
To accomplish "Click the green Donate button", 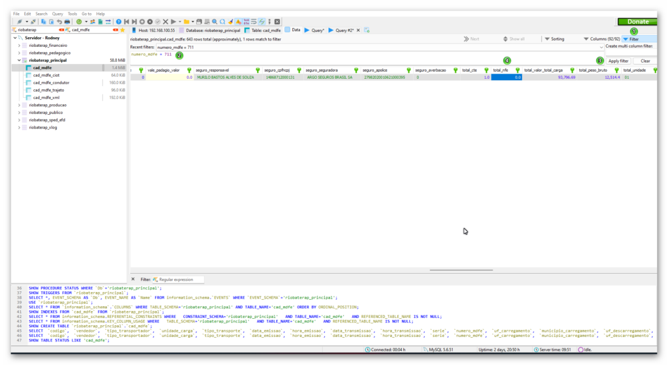I will click(x=637, y=22).
